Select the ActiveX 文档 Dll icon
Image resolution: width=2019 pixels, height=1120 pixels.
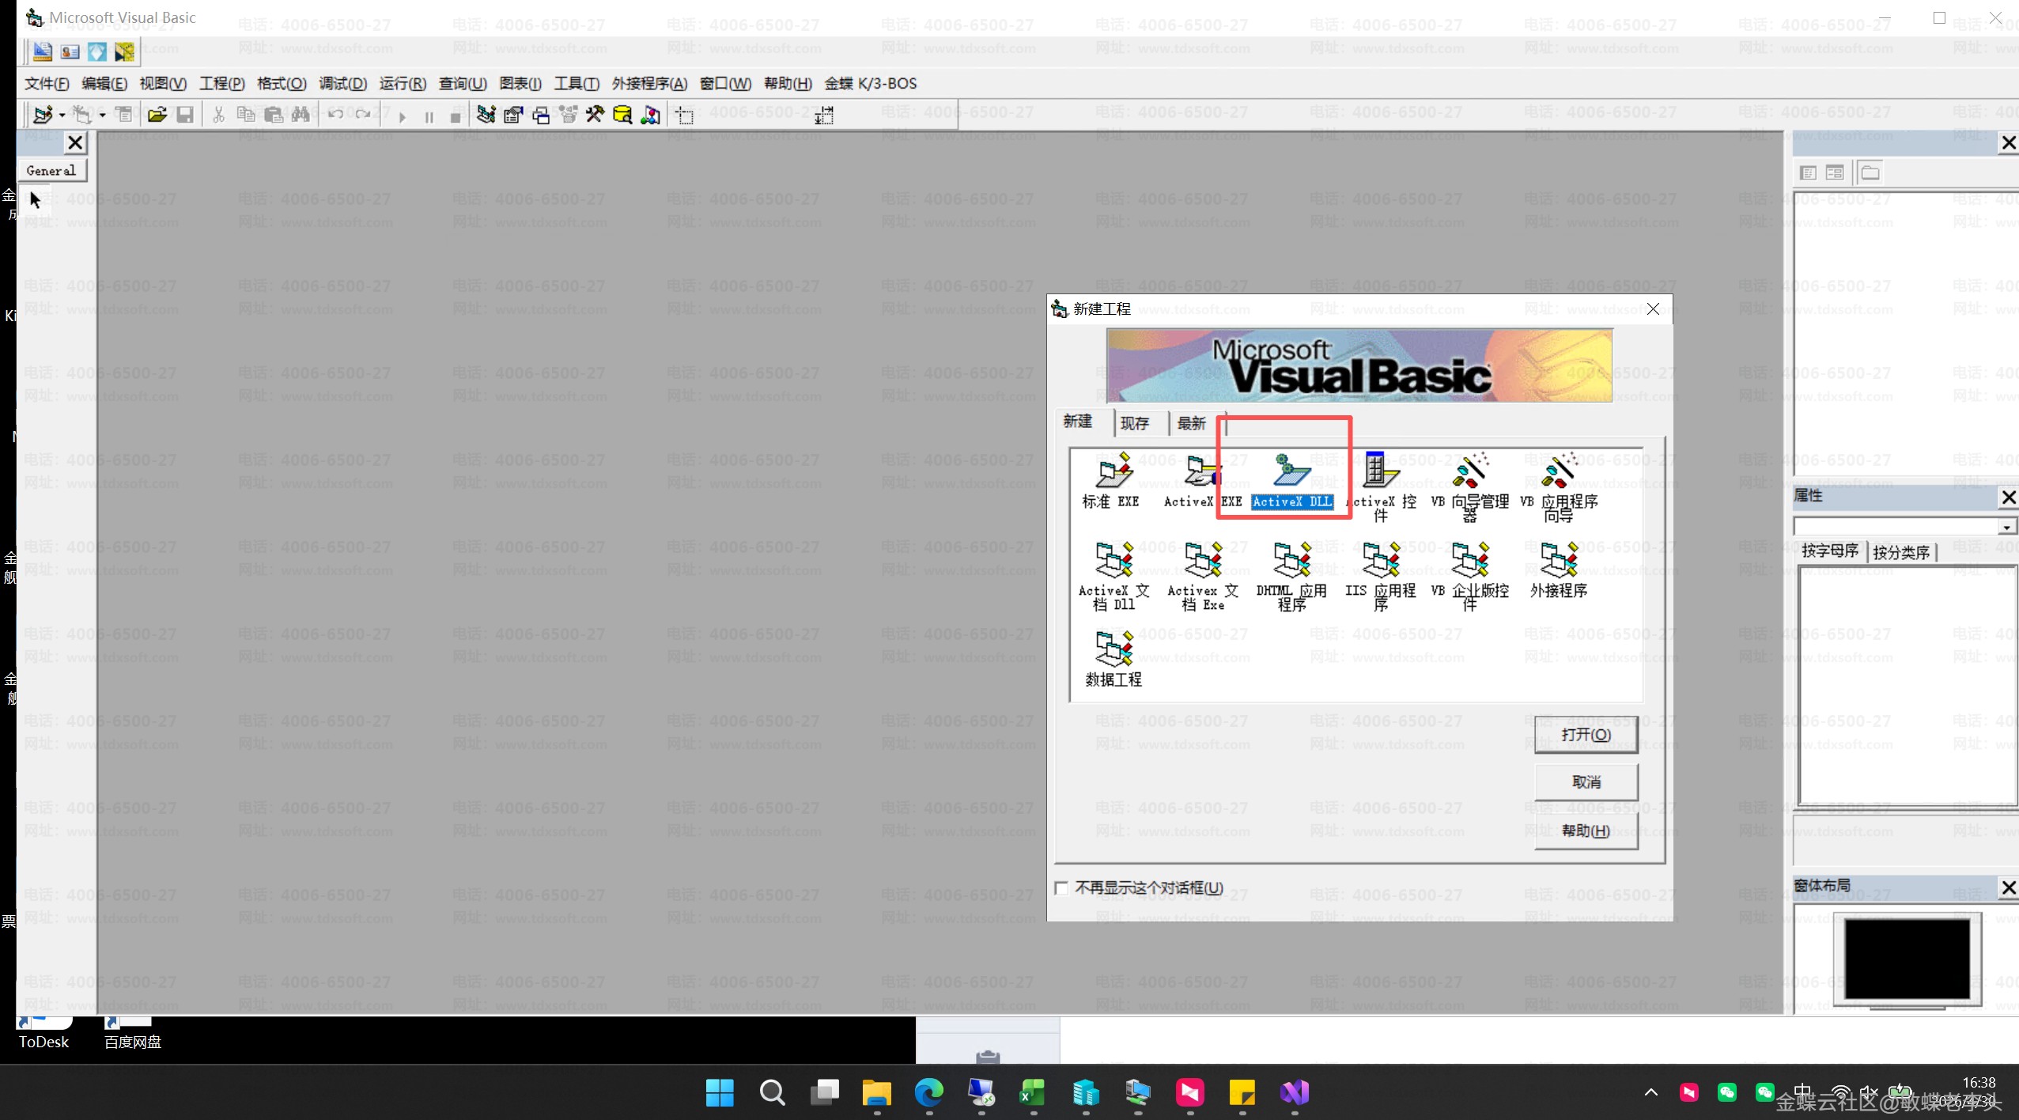pos(1113,576)
